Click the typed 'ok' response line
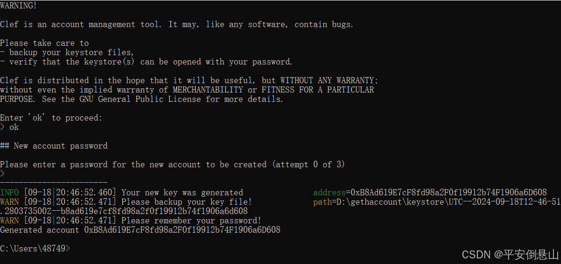The width and height of the screenshot is (561, 264). click(x=9, y=127)
